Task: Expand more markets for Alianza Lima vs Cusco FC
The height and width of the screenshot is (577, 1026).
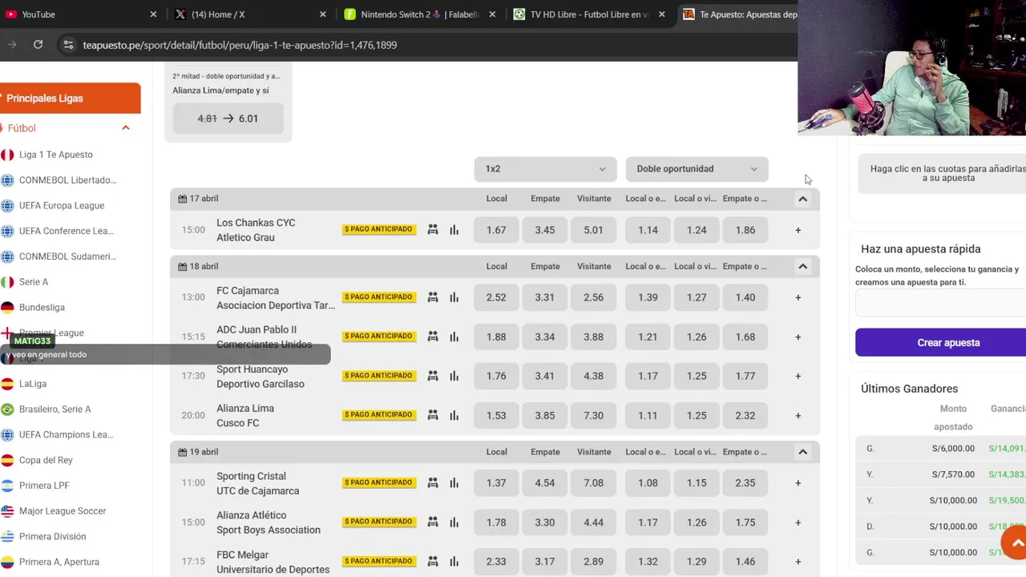Action: (x=798, y=415)
